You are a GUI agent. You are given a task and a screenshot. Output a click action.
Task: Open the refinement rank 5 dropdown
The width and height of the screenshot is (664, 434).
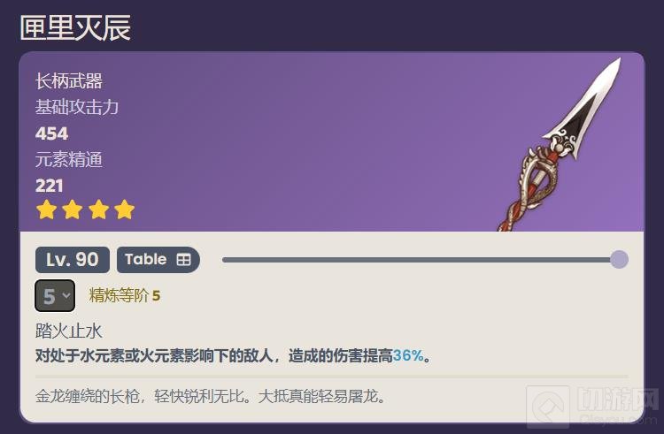(55, 296)
